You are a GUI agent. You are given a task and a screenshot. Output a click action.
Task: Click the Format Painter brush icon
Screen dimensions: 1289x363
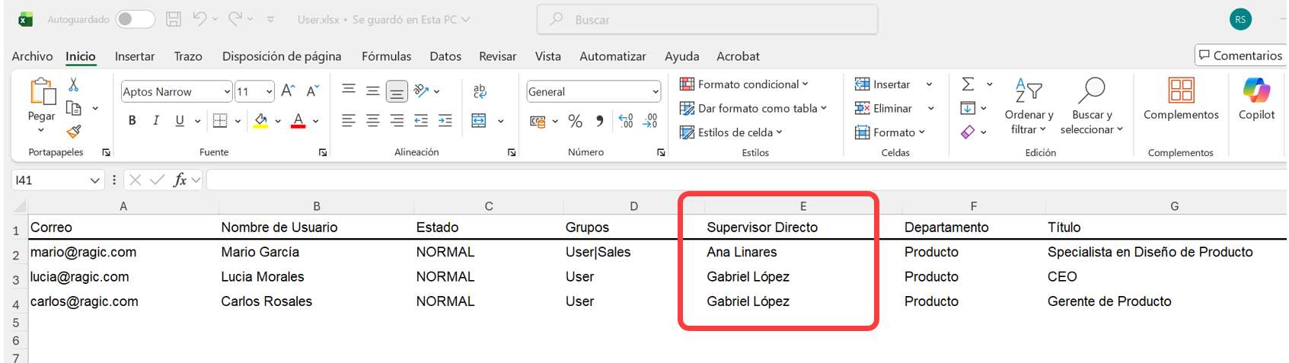[x=74, y=132]
